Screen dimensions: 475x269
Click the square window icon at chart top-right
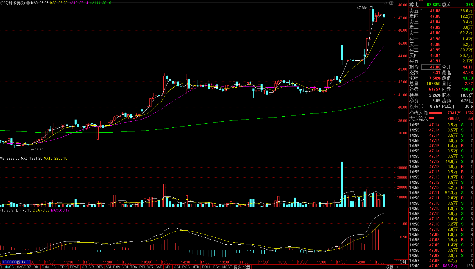391,3
